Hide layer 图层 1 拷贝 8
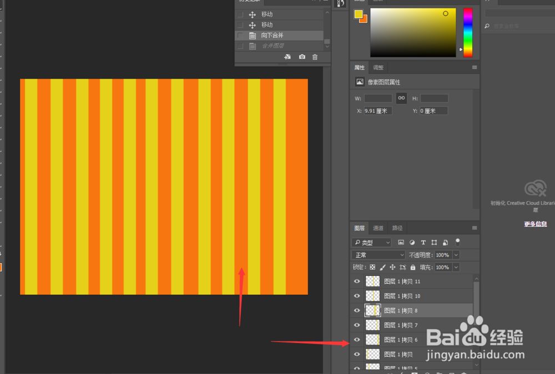The height and width of the screenshot is (374, 555). [x=357, y=310]
